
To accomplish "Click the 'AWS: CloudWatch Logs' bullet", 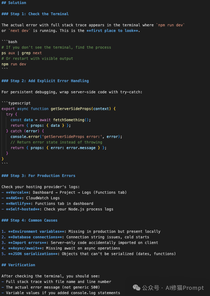I will pyautogui.click(x=31, y=198).
